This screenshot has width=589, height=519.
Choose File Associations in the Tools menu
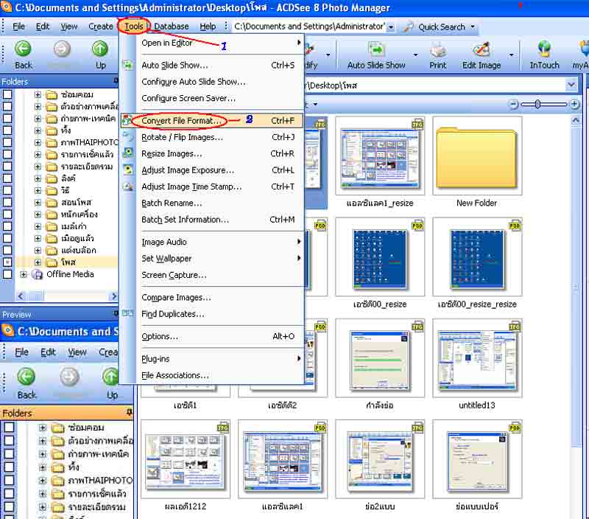pos(212,375)
